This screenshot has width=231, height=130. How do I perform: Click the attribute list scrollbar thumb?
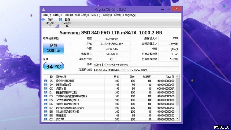point(177,92)
